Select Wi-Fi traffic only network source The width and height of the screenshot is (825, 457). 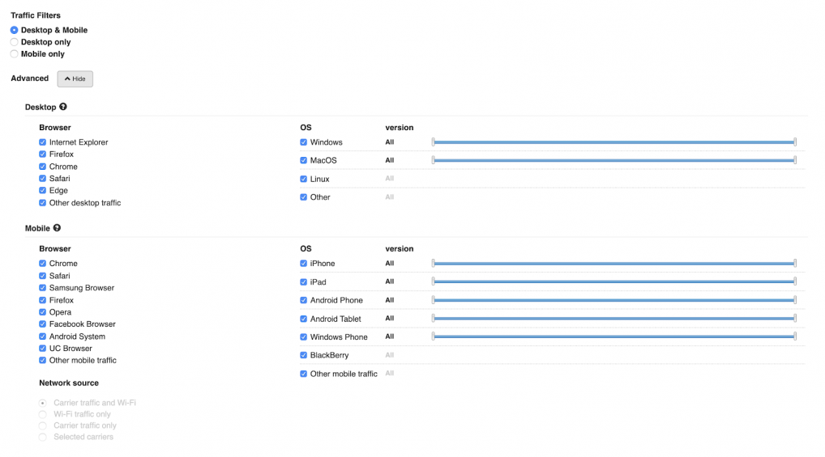43,414
